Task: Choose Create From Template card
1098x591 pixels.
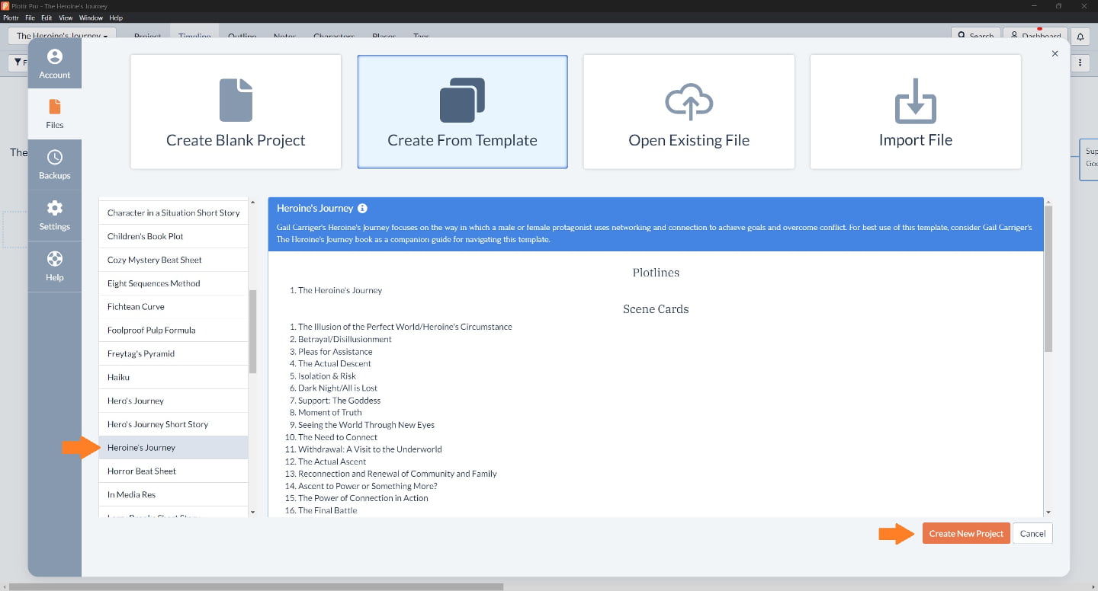Action: point(462,112)
